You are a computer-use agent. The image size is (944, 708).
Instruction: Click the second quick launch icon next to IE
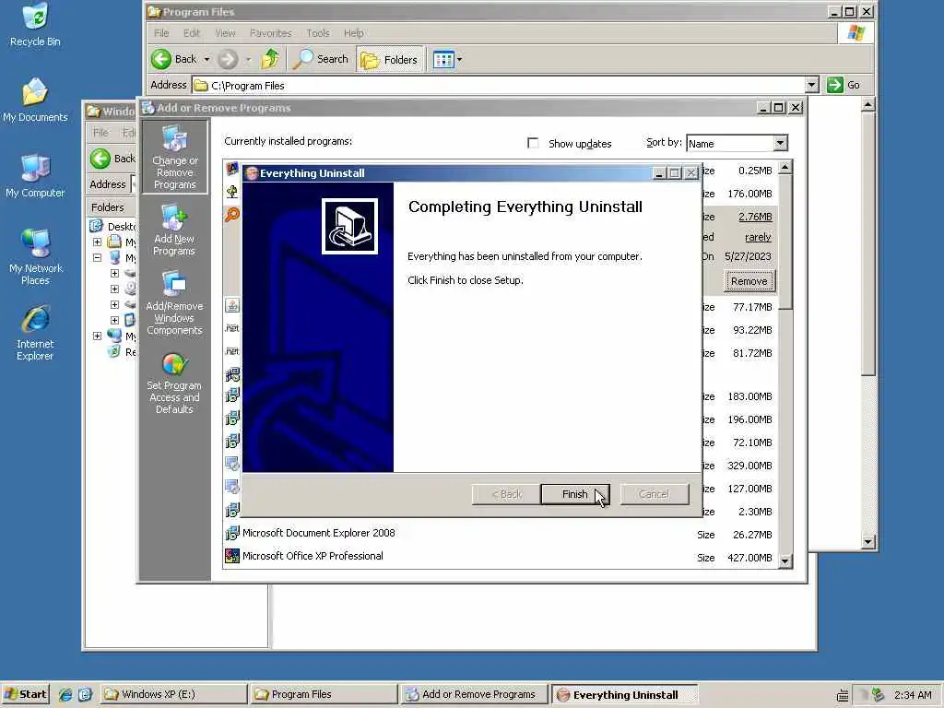tap(85, 695)
